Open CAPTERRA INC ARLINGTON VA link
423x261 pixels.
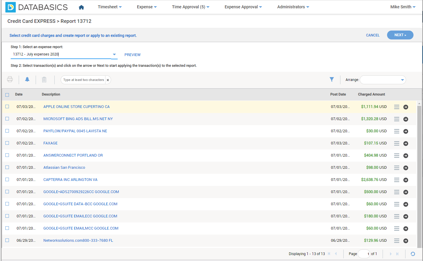70,180
